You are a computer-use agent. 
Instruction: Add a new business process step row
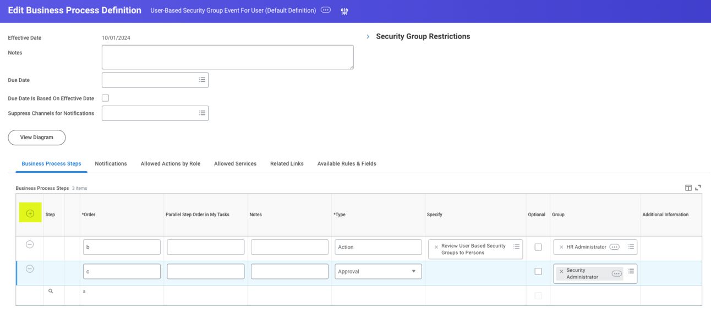pyautogui.click(x=30, y=213)
